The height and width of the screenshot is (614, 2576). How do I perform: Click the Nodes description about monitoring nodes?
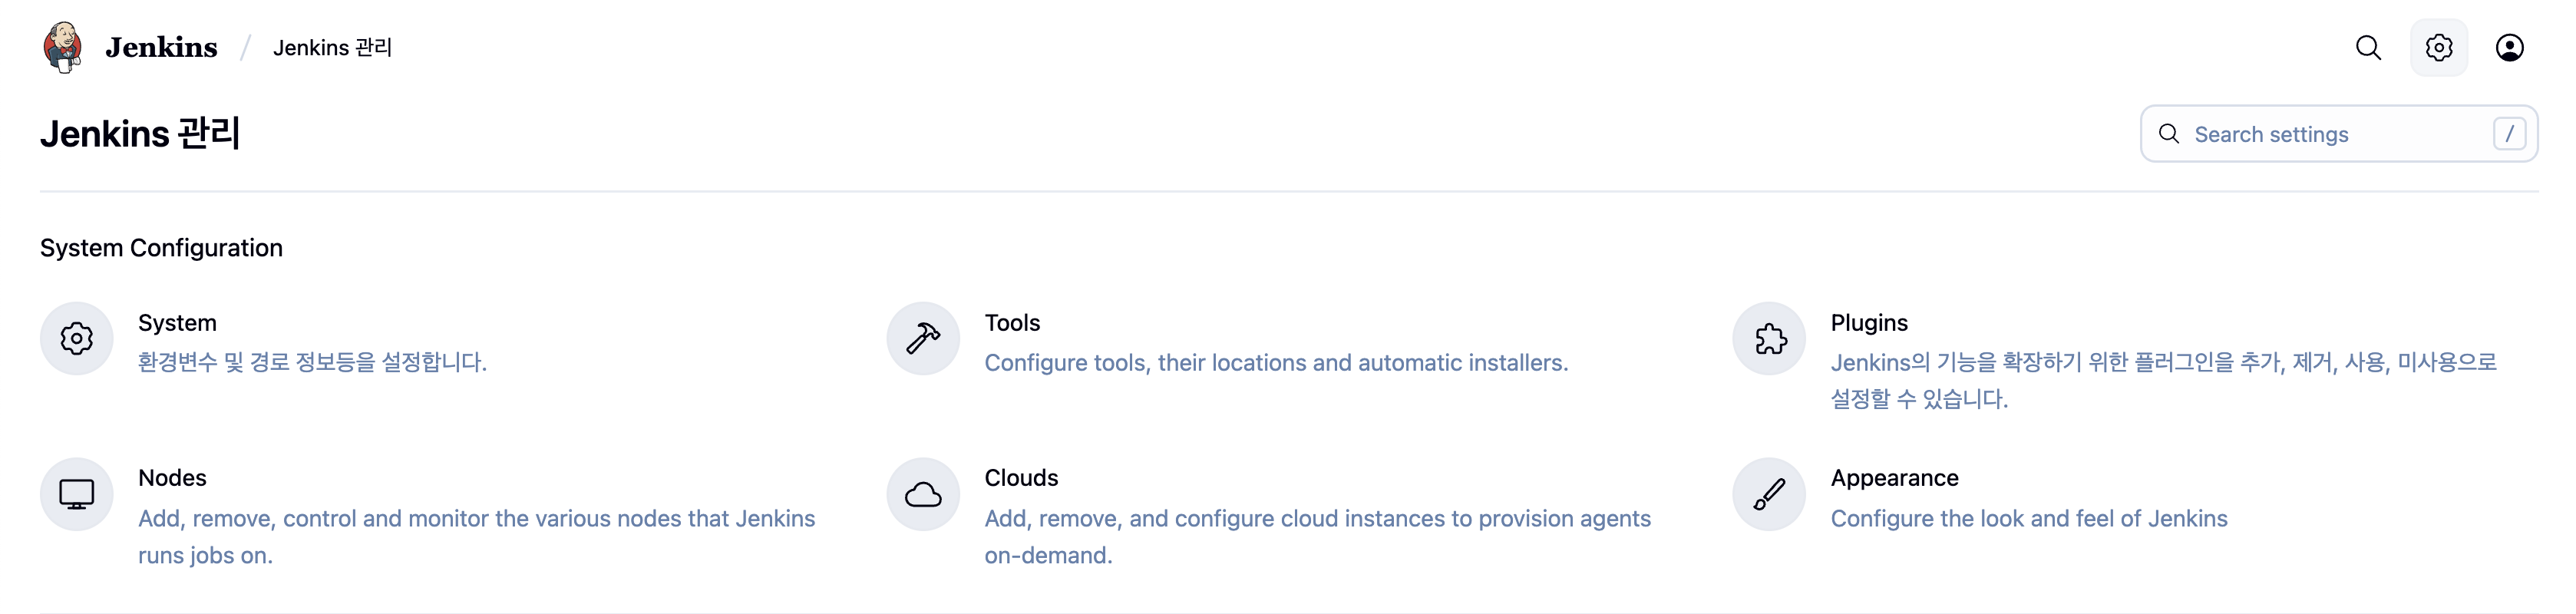[476, 537]
